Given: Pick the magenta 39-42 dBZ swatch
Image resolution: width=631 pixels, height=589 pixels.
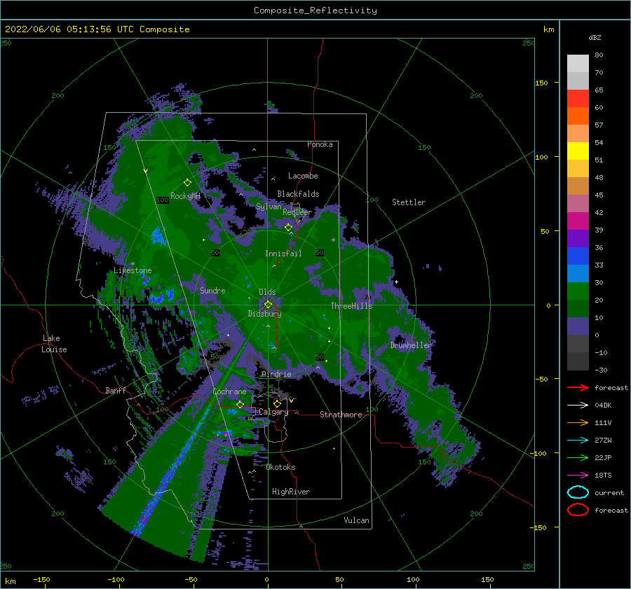Looking at the screenshot, I should [578, 221].
